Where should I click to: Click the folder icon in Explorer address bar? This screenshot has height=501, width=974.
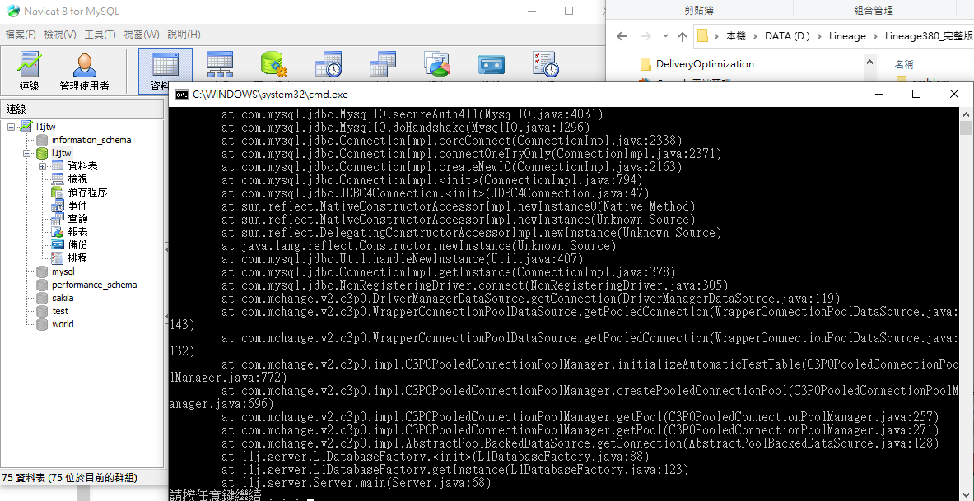pos(702,36)
